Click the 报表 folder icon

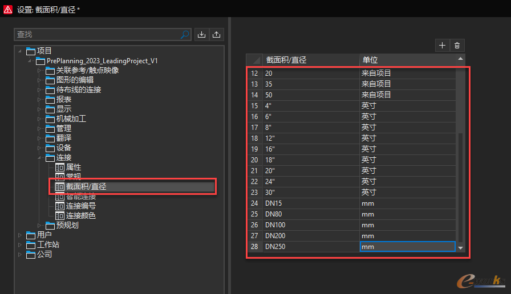(x=50, y=100)
